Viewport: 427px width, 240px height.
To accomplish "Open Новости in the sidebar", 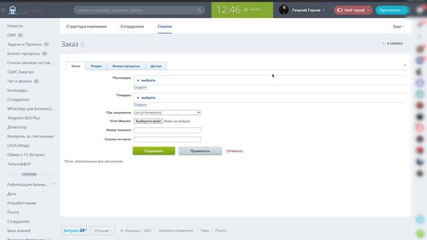I will pos(15,26).
